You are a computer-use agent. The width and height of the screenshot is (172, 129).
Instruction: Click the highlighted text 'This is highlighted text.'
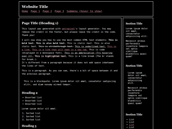click(x=51, y=56)
